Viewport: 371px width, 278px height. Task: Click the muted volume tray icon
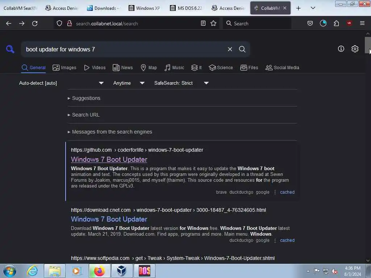pyautogui.click(x=334, y=271)
